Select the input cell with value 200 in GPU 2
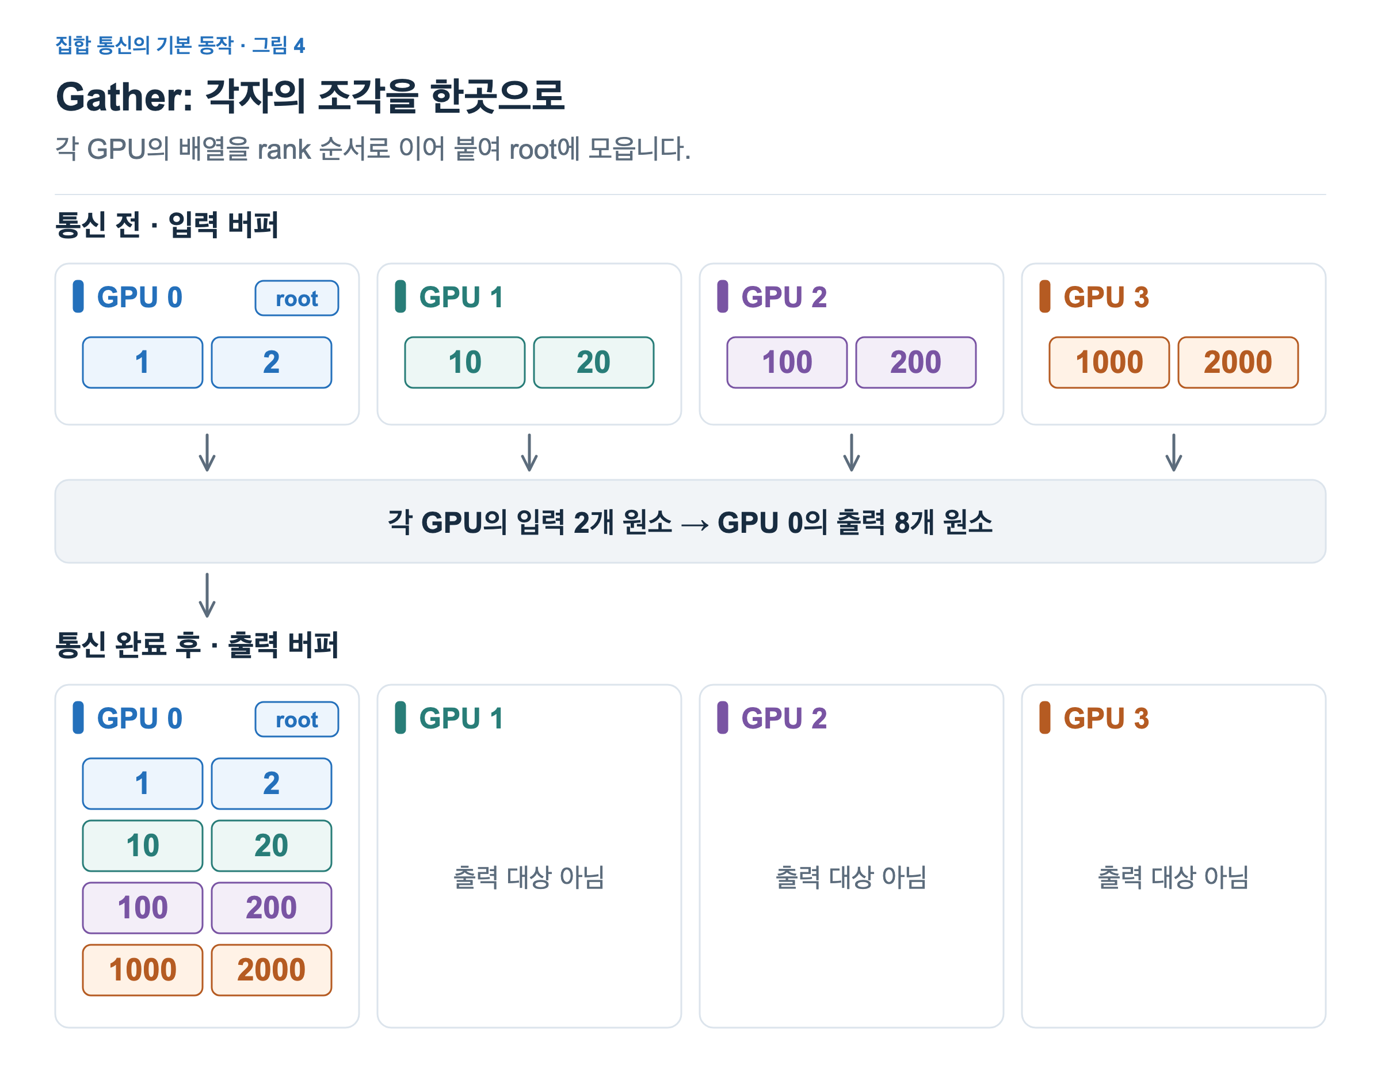This screenshot has height=1076, width=1381. (x=915, y=363)
